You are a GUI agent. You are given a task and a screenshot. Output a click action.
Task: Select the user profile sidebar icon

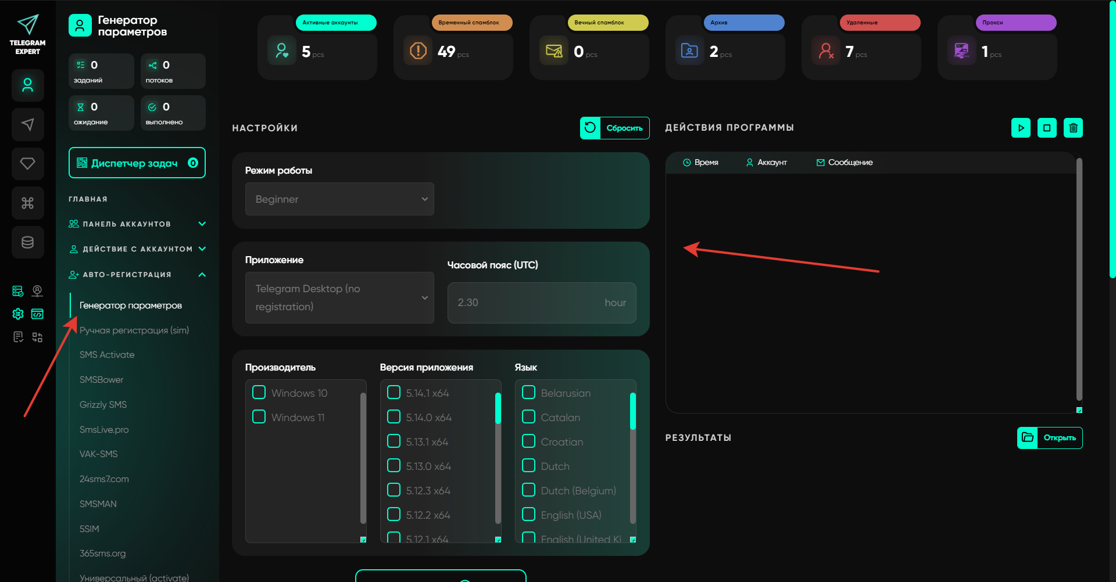tap(27, 85)
